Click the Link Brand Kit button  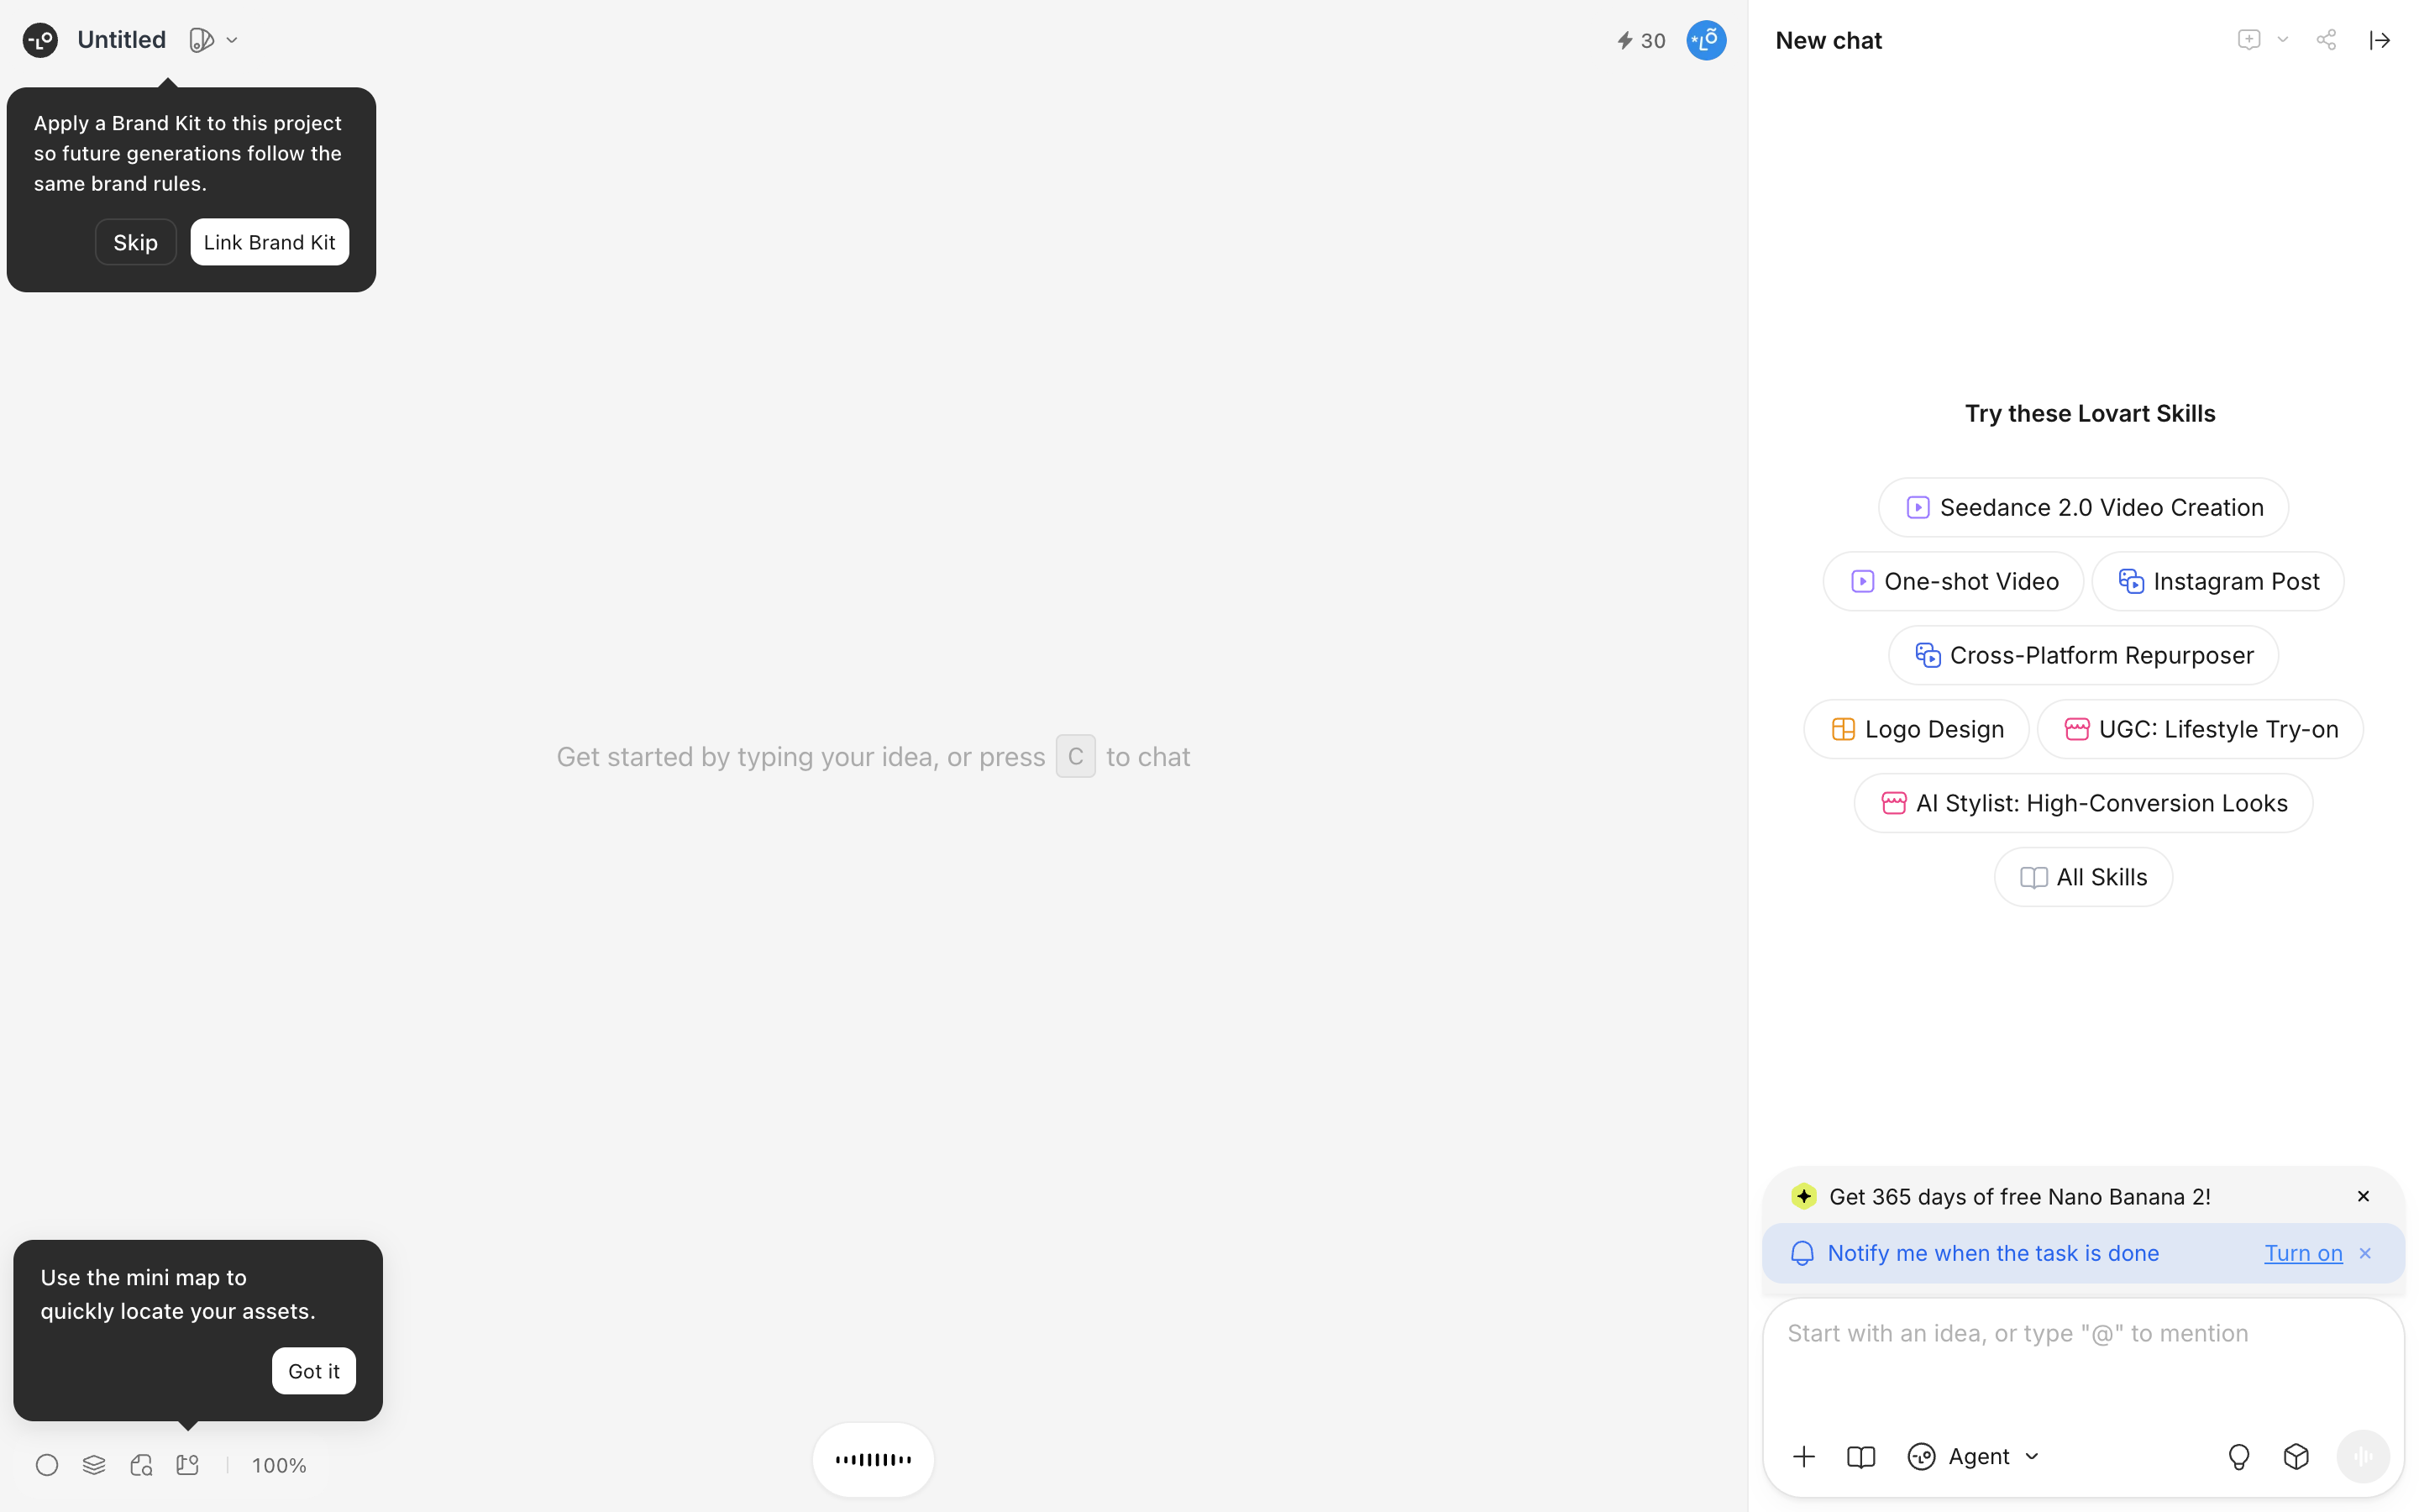[x=270, y=242]
